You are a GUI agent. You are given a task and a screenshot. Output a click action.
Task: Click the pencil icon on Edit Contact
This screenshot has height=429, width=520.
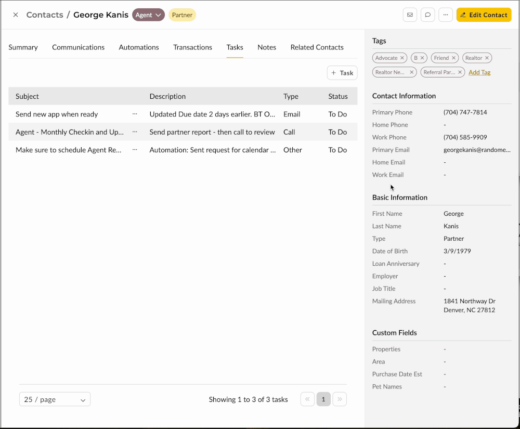(465, 15)
